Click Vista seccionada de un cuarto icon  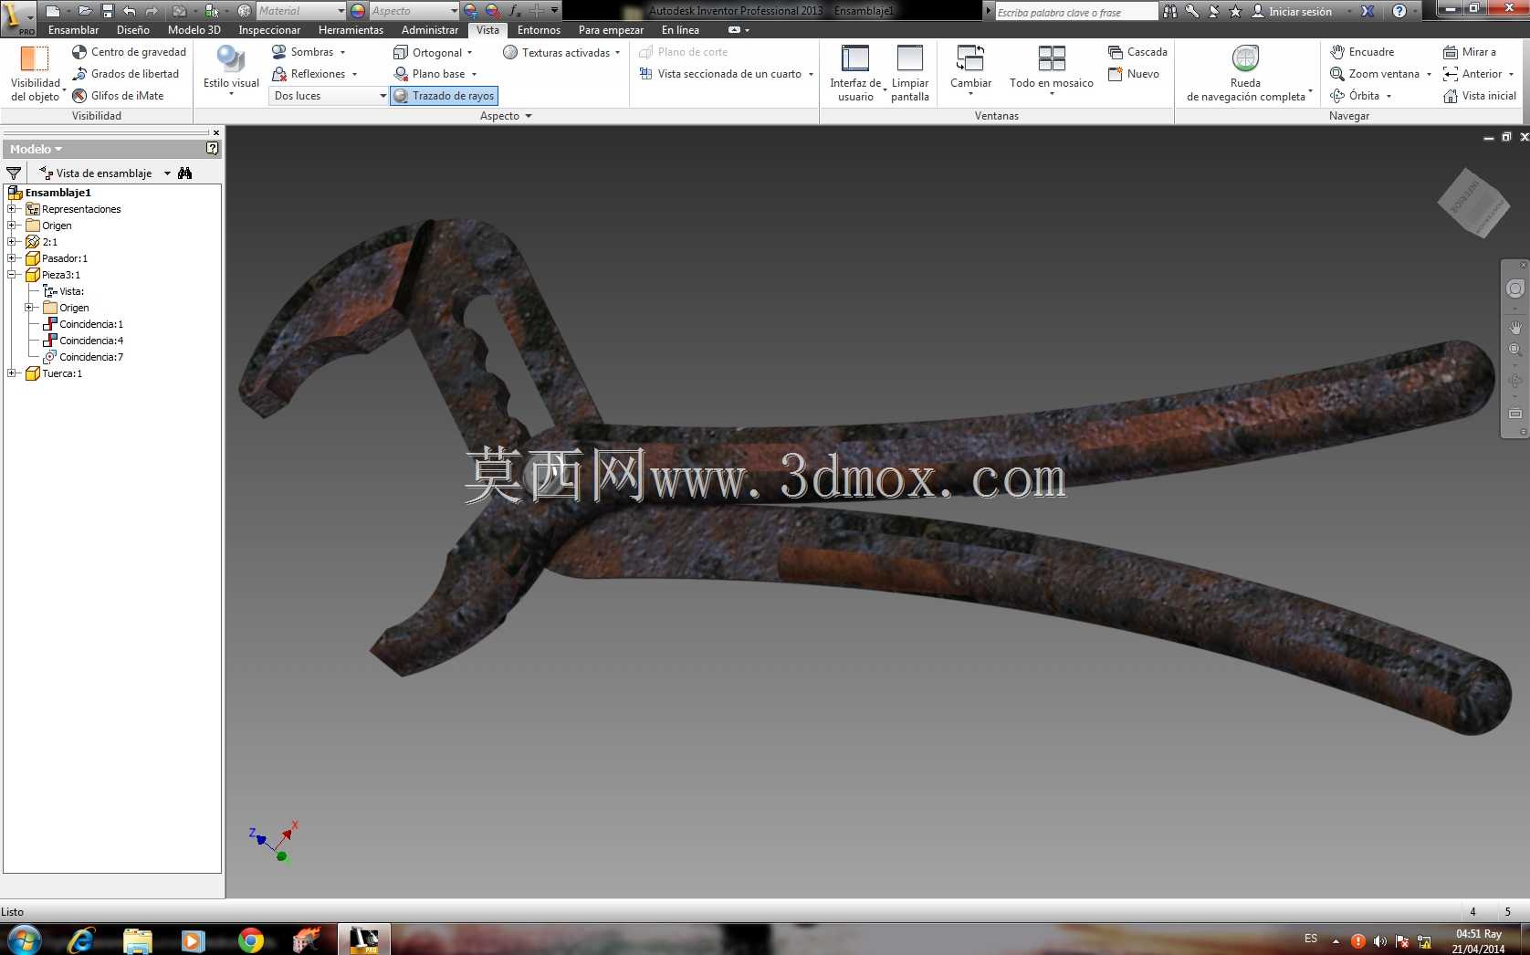click(x=645, y=74)
